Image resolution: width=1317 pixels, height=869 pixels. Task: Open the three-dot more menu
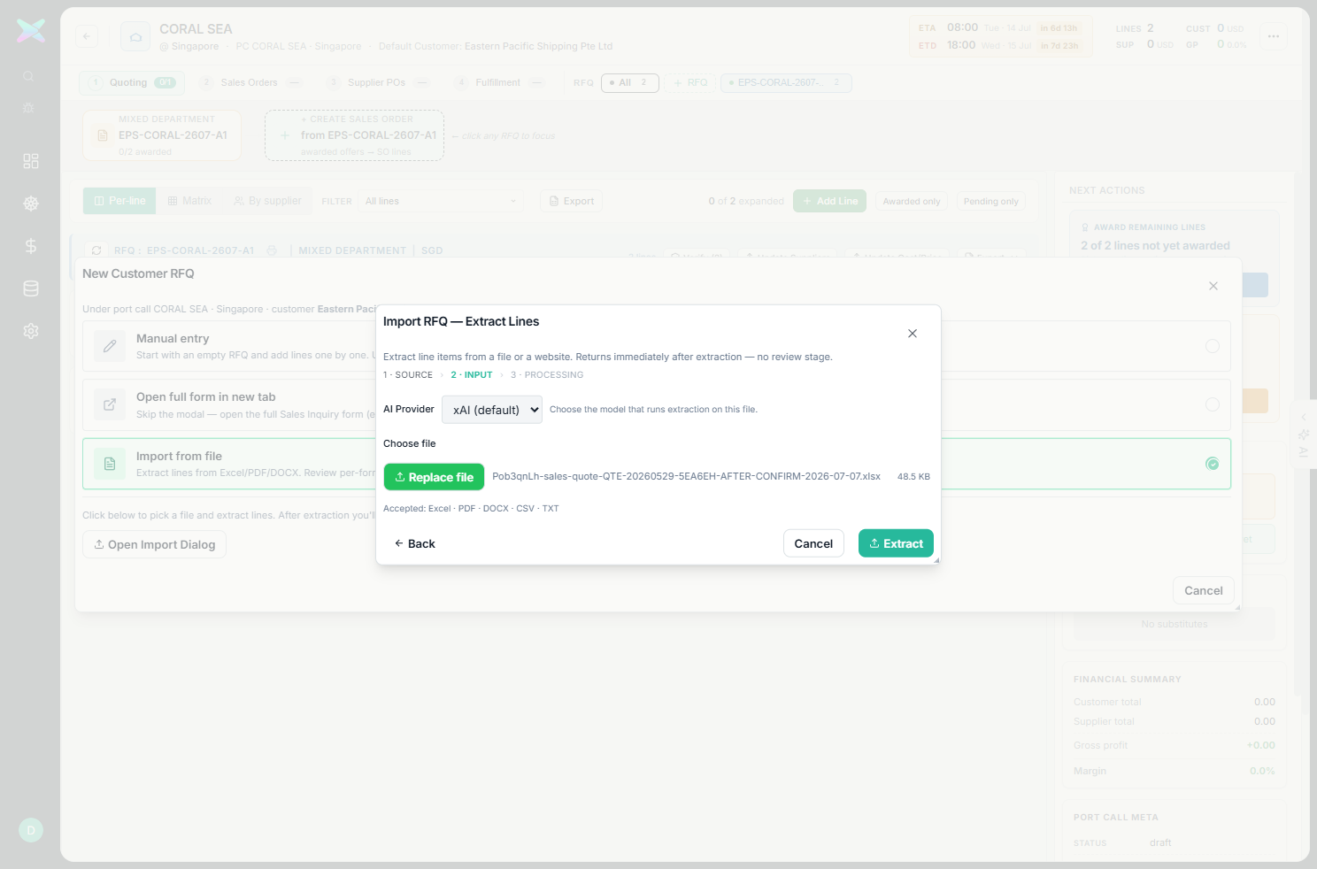coord(1274,36)
